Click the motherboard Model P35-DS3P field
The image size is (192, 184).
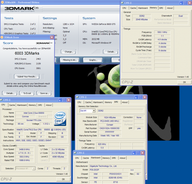(106, 170)
